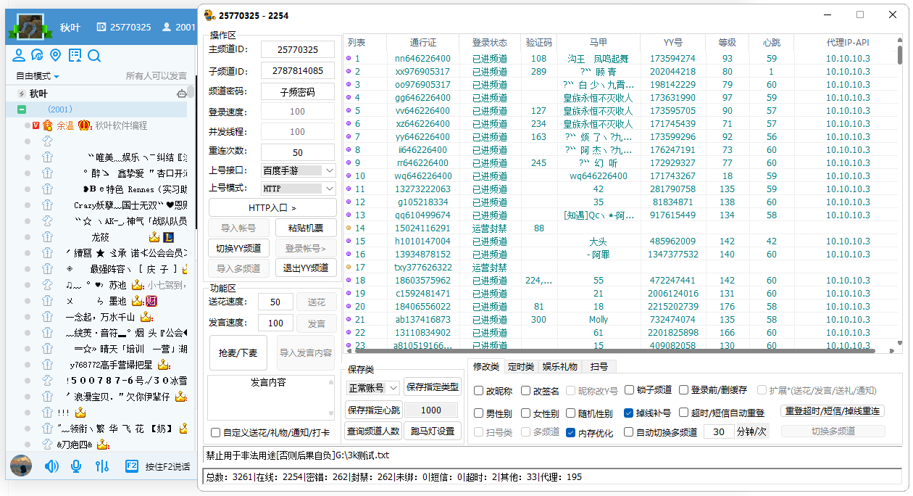Open the audio mixer settings icon
Viewport: 913px width, 496px height.
pos(101,466)
